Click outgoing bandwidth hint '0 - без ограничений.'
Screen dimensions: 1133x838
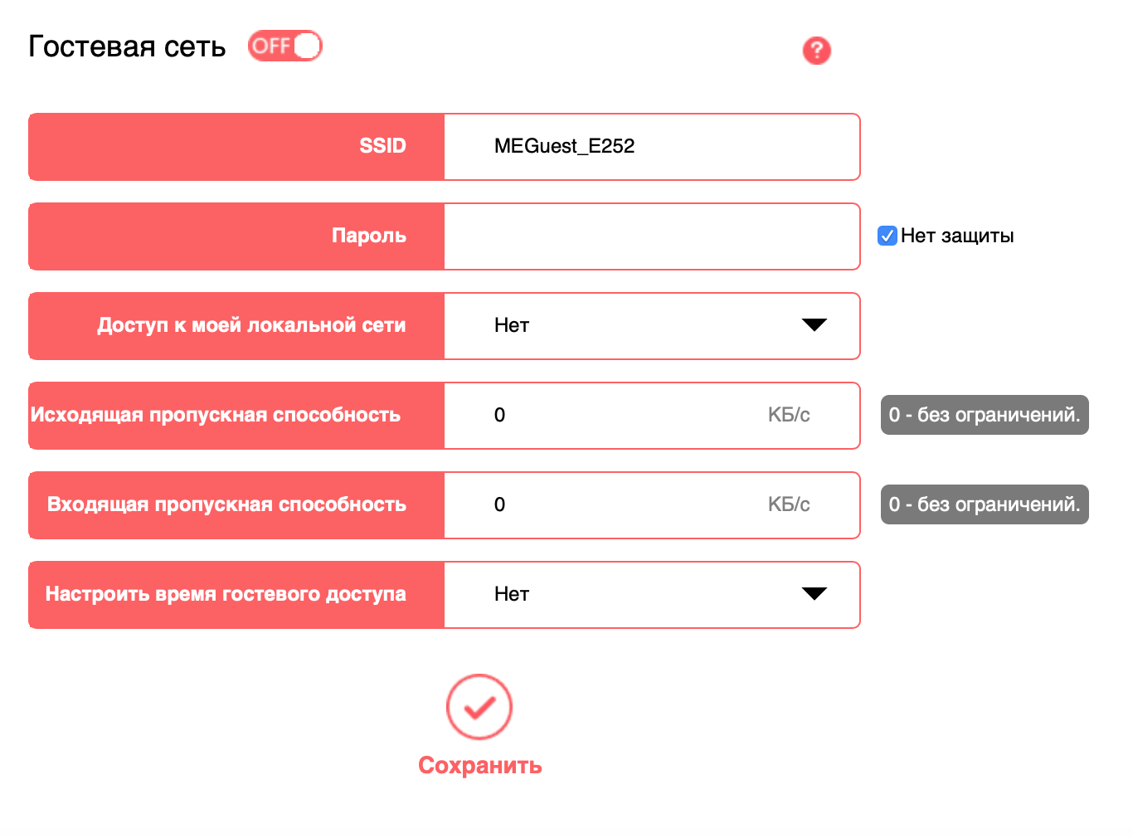[x=985, y=415]
